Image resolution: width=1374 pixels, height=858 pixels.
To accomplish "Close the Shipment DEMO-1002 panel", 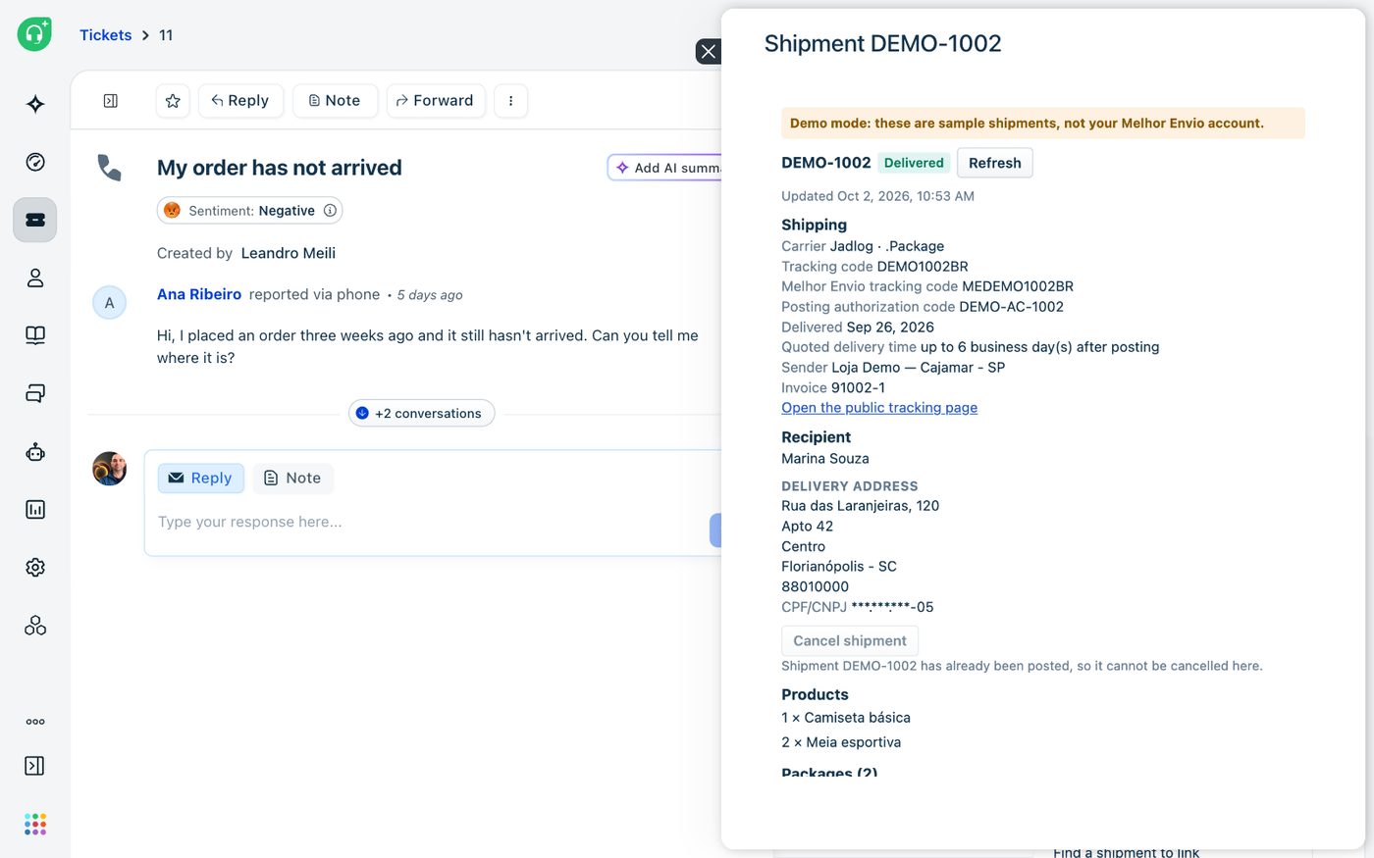I will pyautogui.click(x=709, y=51).
